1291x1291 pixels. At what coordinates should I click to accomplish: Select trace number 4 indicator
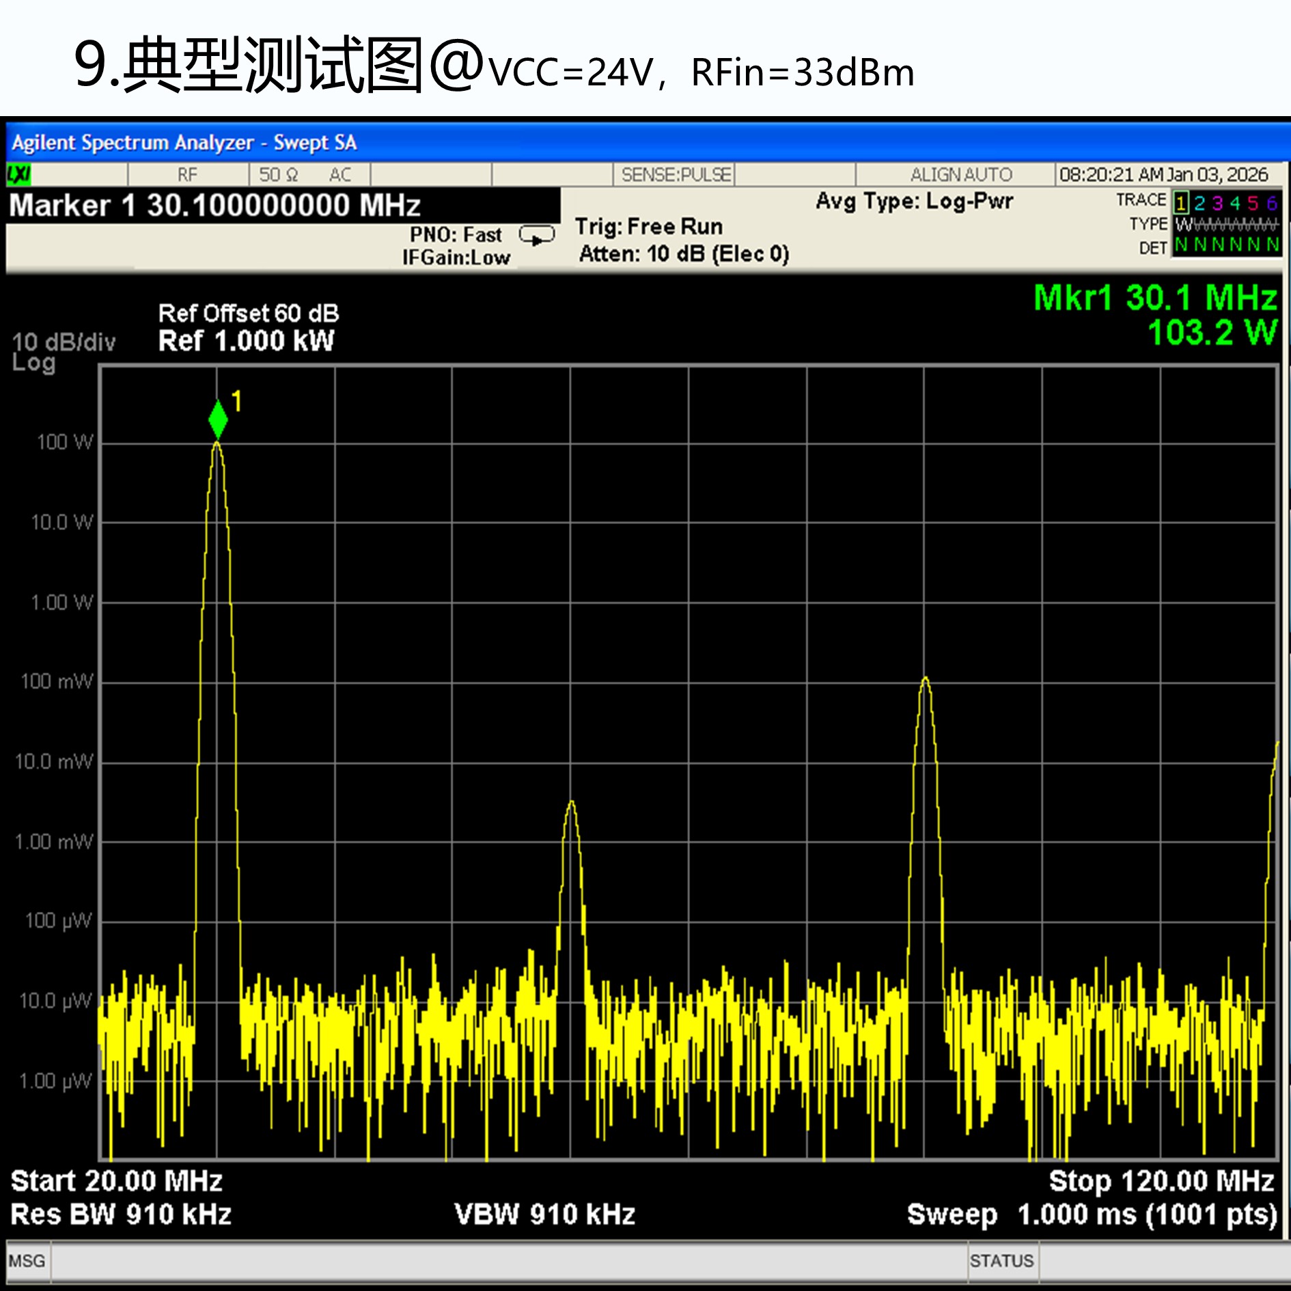pos(1235,203)
